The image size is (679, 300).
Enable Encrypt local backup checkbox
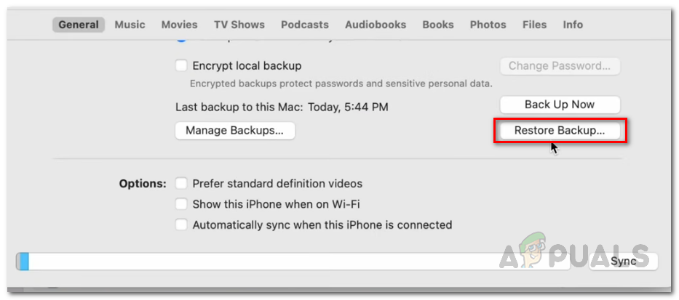pos(181,66)
